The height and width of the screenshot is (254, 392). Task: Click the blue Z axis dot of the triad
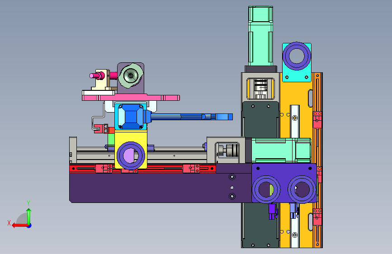[29, 226]
